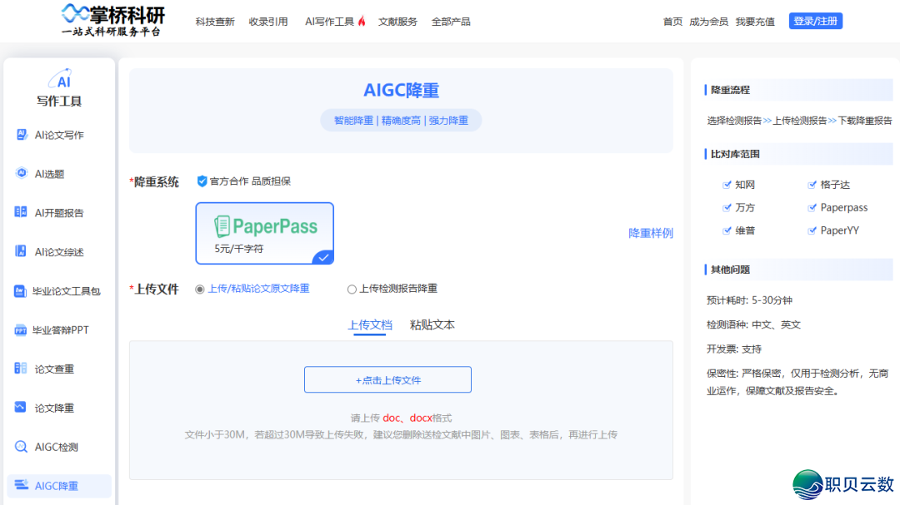Viewport: 900px width, 505px height.
Task: Click the AI论文写作 sidebar icon
Action: point(22,135)
